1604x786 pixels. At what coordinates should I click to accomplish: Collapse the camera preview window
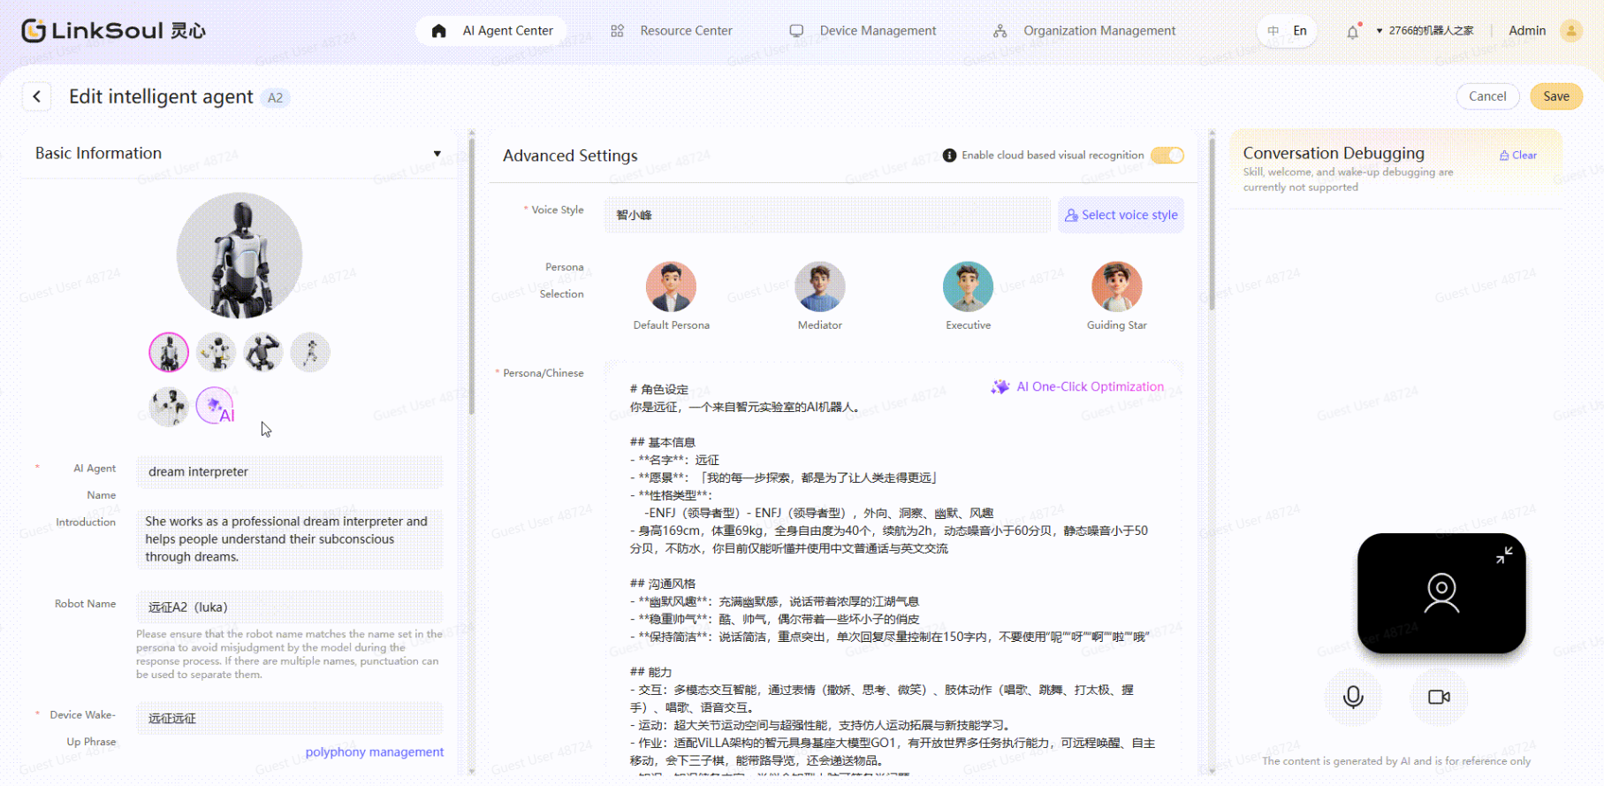1503,555
